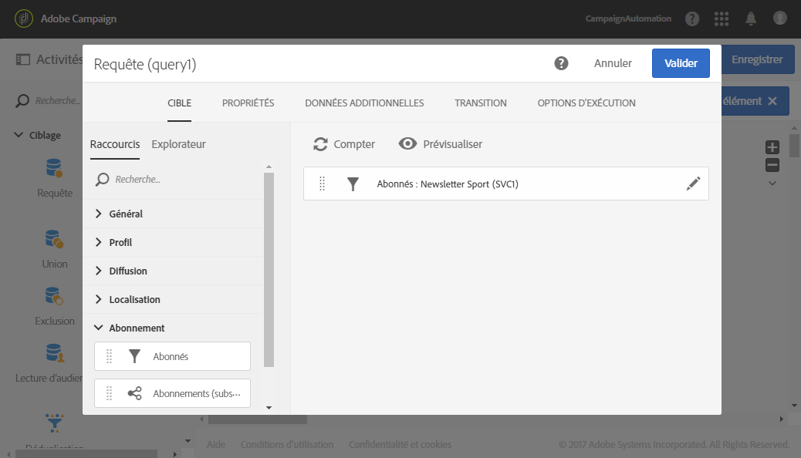Click drag handle of Abonnements shortcut

tap(109, 393)
